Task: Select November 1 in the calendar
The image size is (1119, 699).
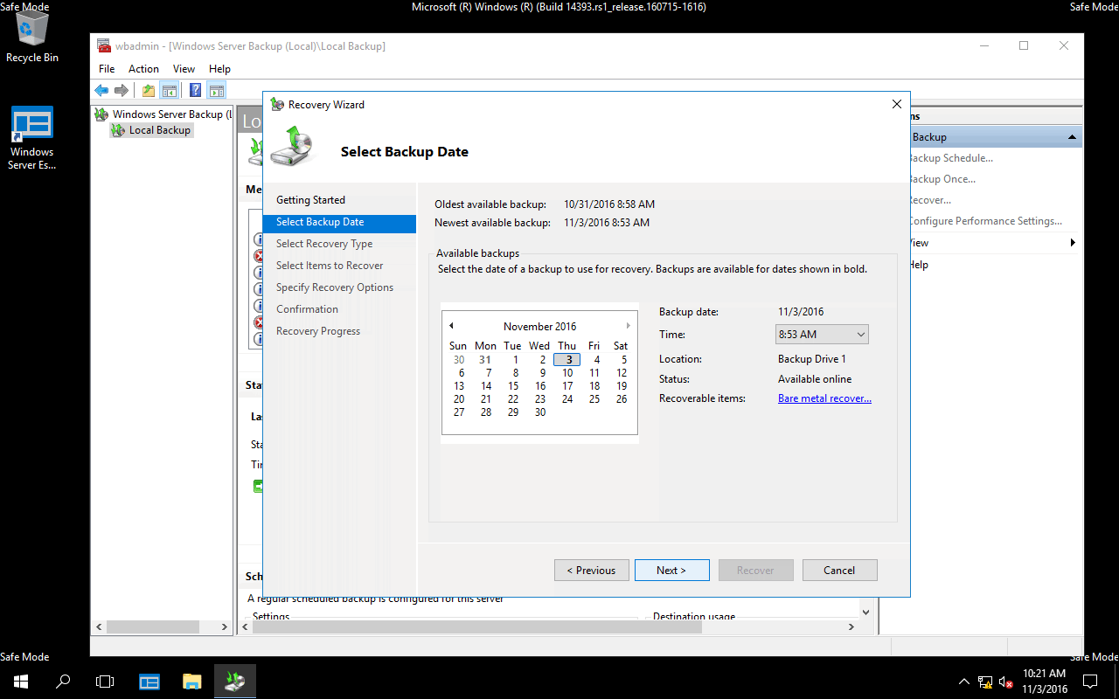Action: click(x=516, y=360)
